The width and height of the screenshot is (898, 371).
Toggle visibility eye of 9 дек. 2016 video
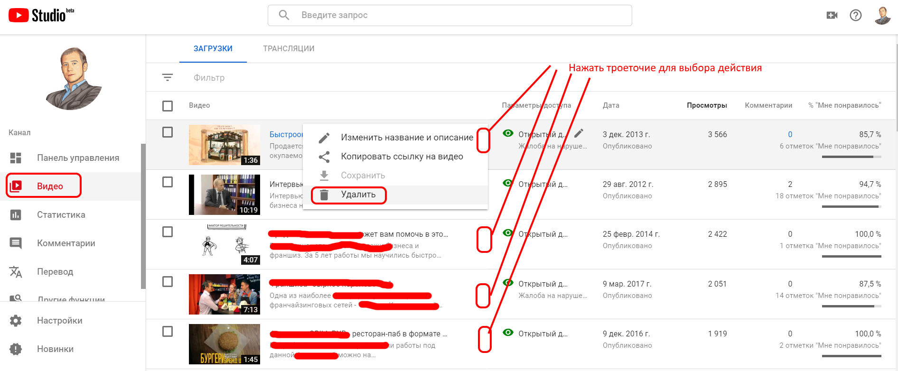(x=508, y=333)
